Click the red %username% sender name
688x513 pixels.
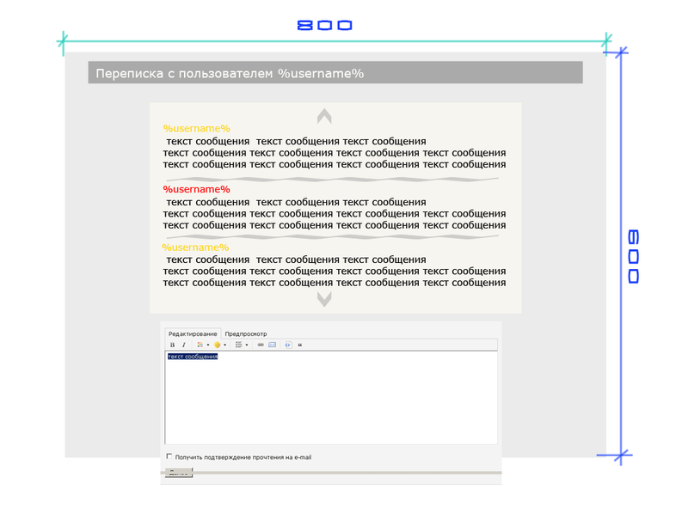[197, 189]
